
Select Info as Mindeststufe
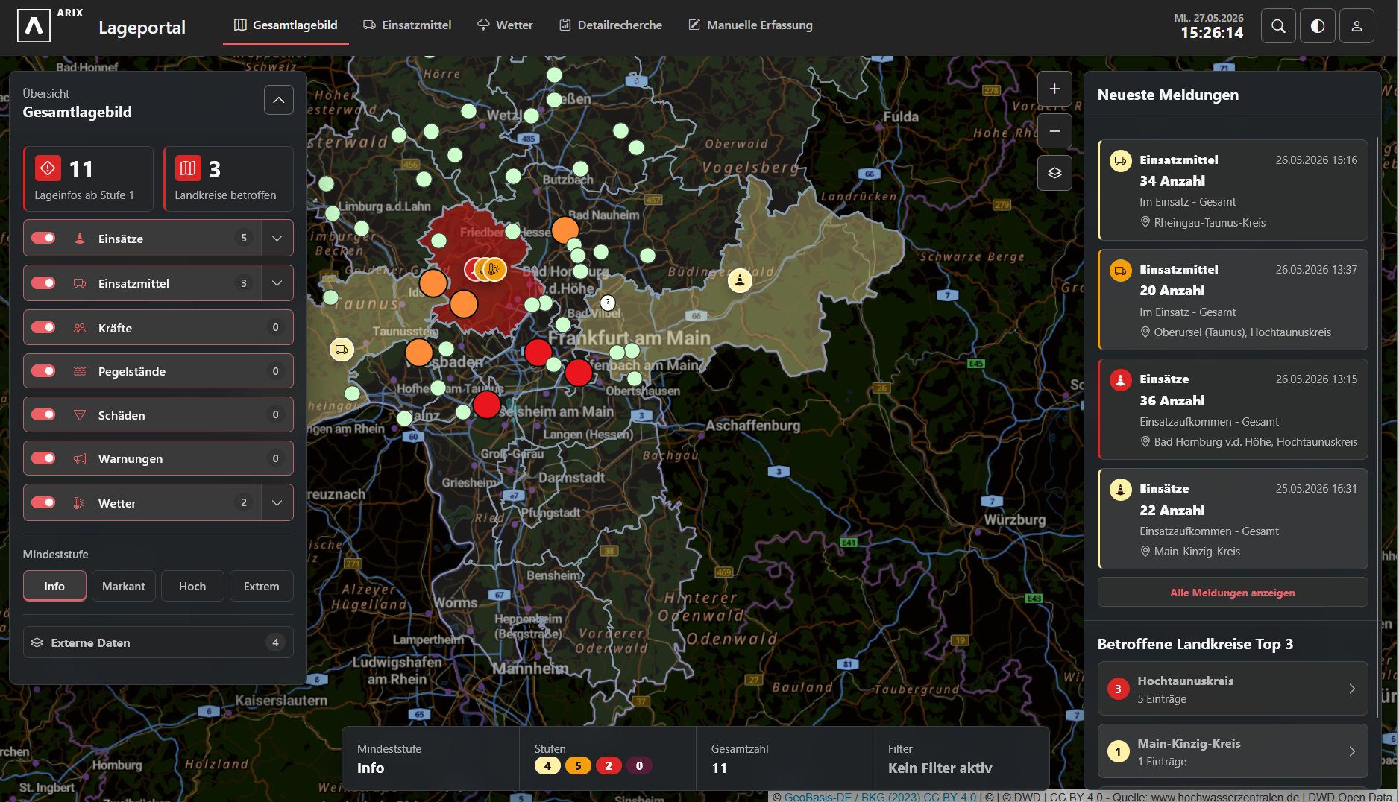pos(54,586)
